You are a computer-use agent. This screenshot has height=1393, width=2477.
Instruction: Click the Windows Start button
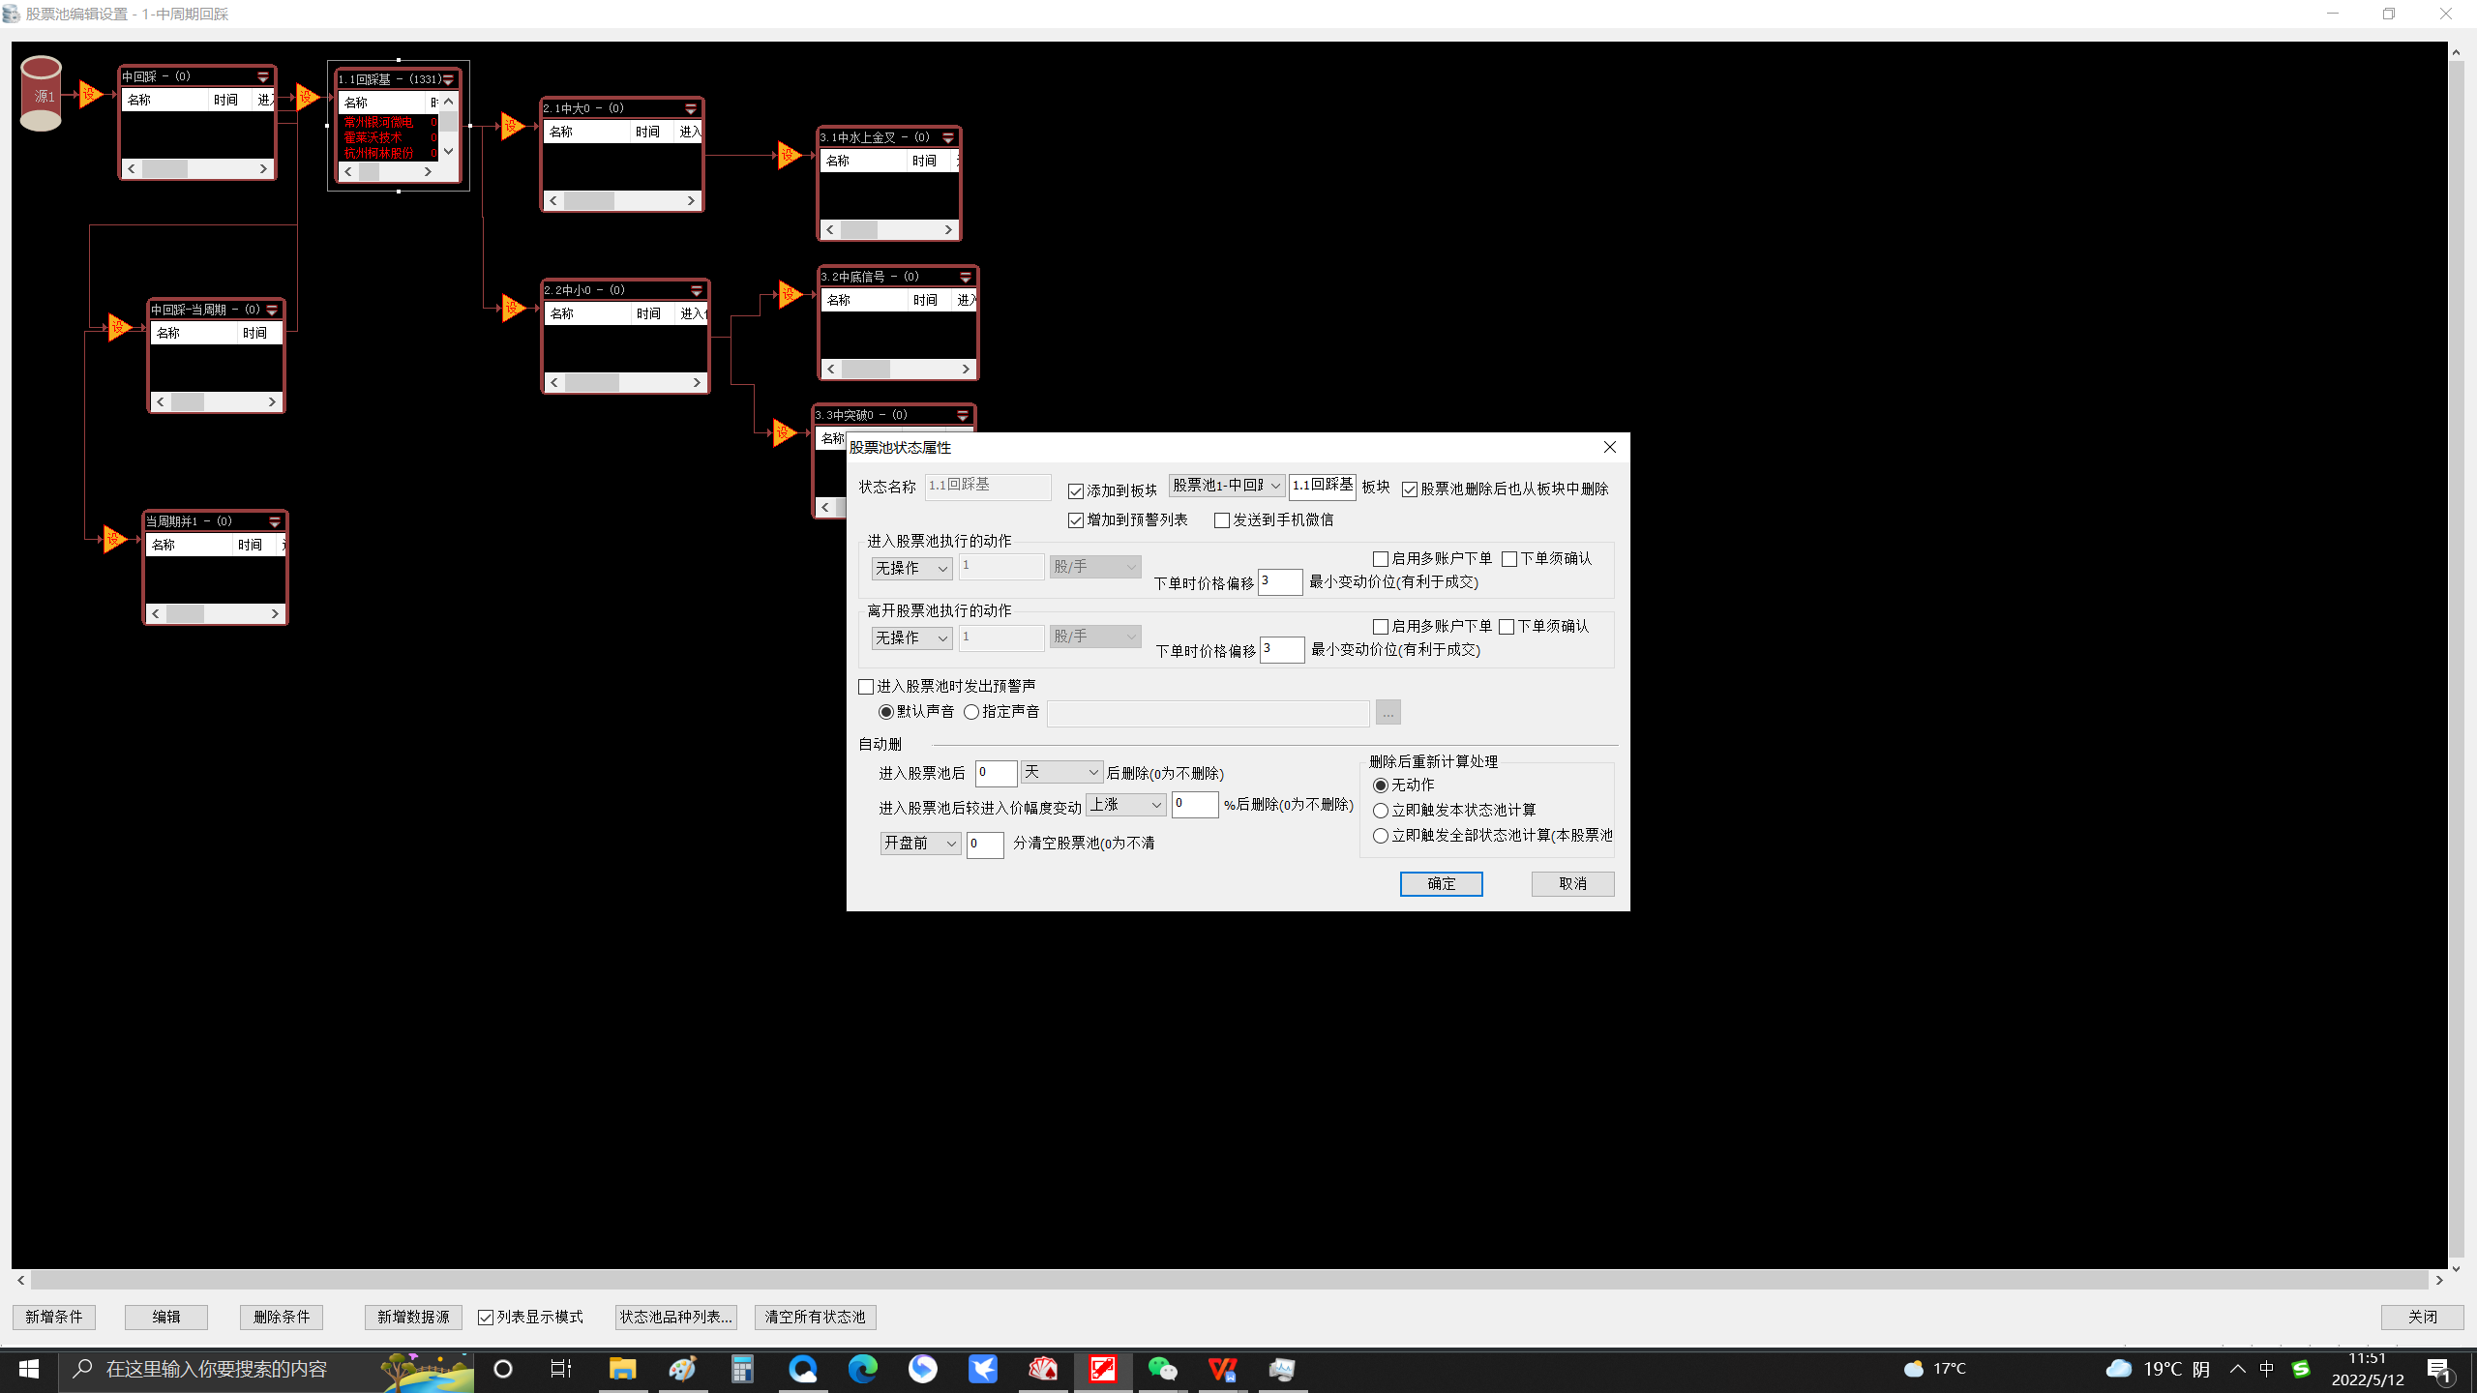(29, 1369)
